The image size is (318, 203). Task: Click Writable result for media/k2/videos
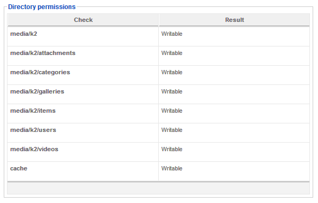172,149
